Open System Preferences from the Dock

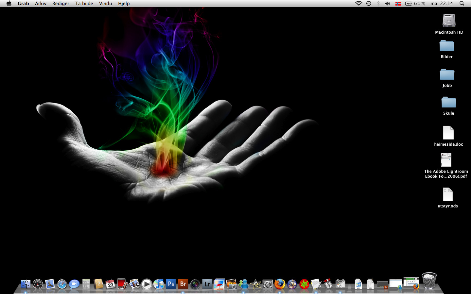(x=268, y=284)
